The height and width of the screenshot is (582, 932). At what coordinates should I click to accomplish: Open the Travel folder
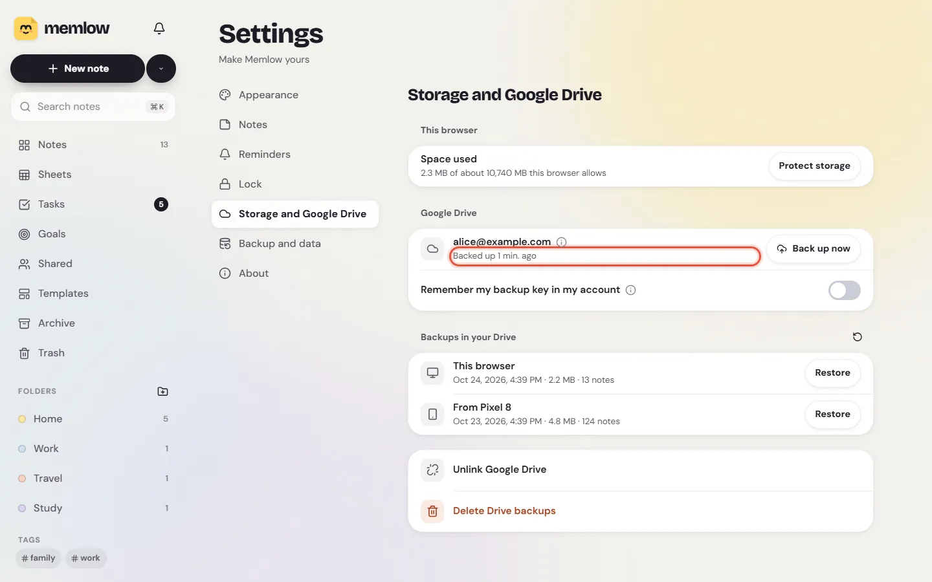(x=93, y=479)
